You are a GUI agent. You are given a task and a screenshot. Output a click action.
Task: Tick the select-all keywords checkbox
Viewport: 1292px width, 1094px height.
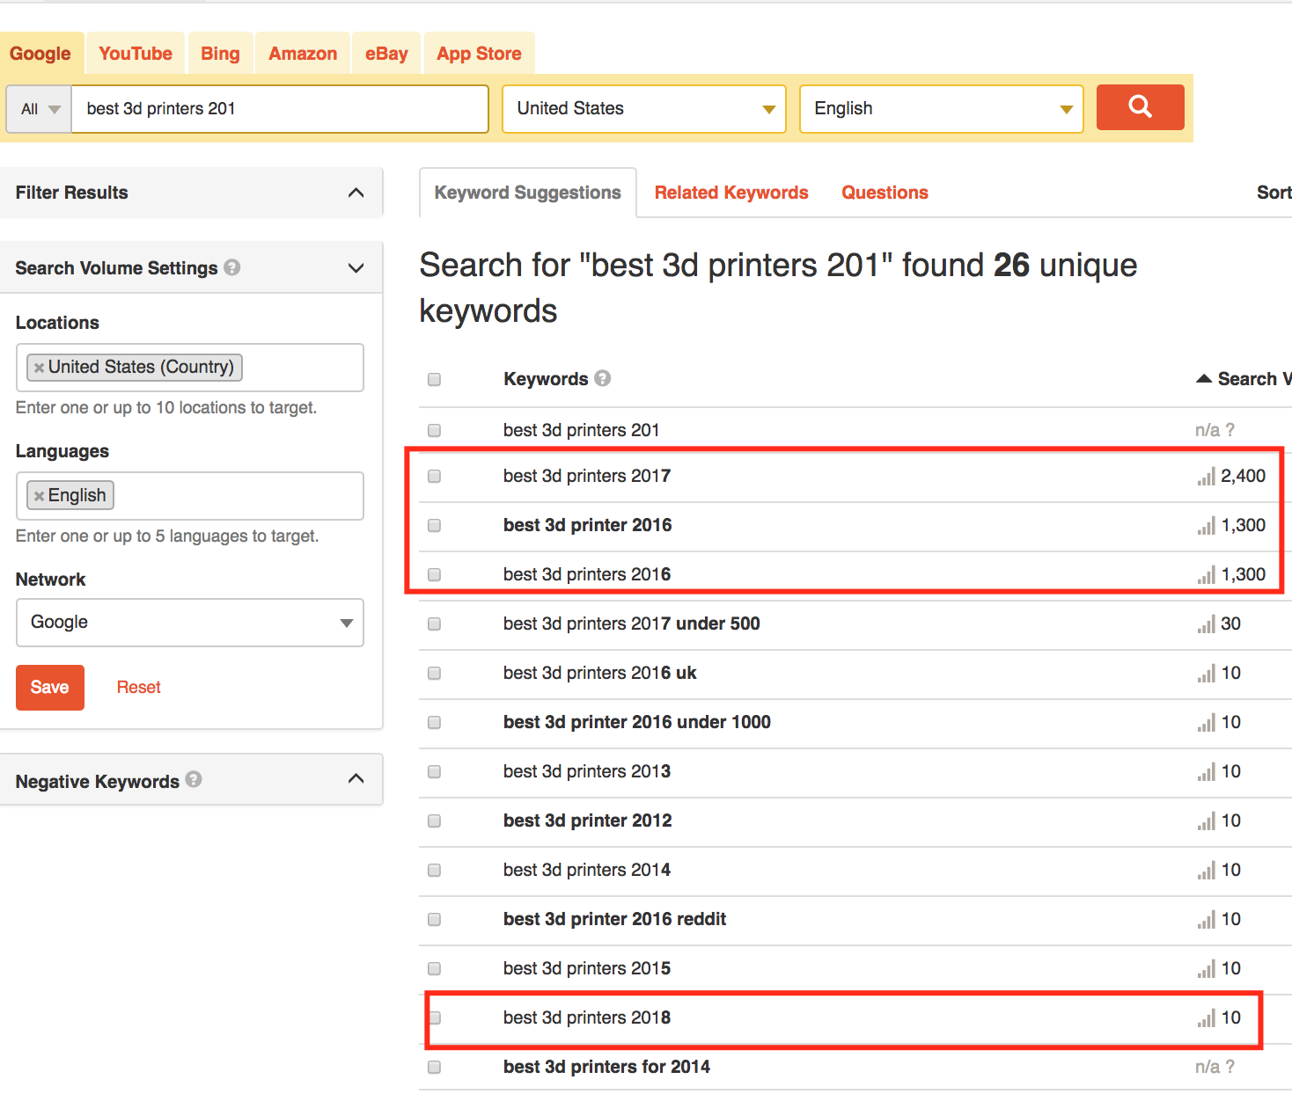(x=434, y=379)
